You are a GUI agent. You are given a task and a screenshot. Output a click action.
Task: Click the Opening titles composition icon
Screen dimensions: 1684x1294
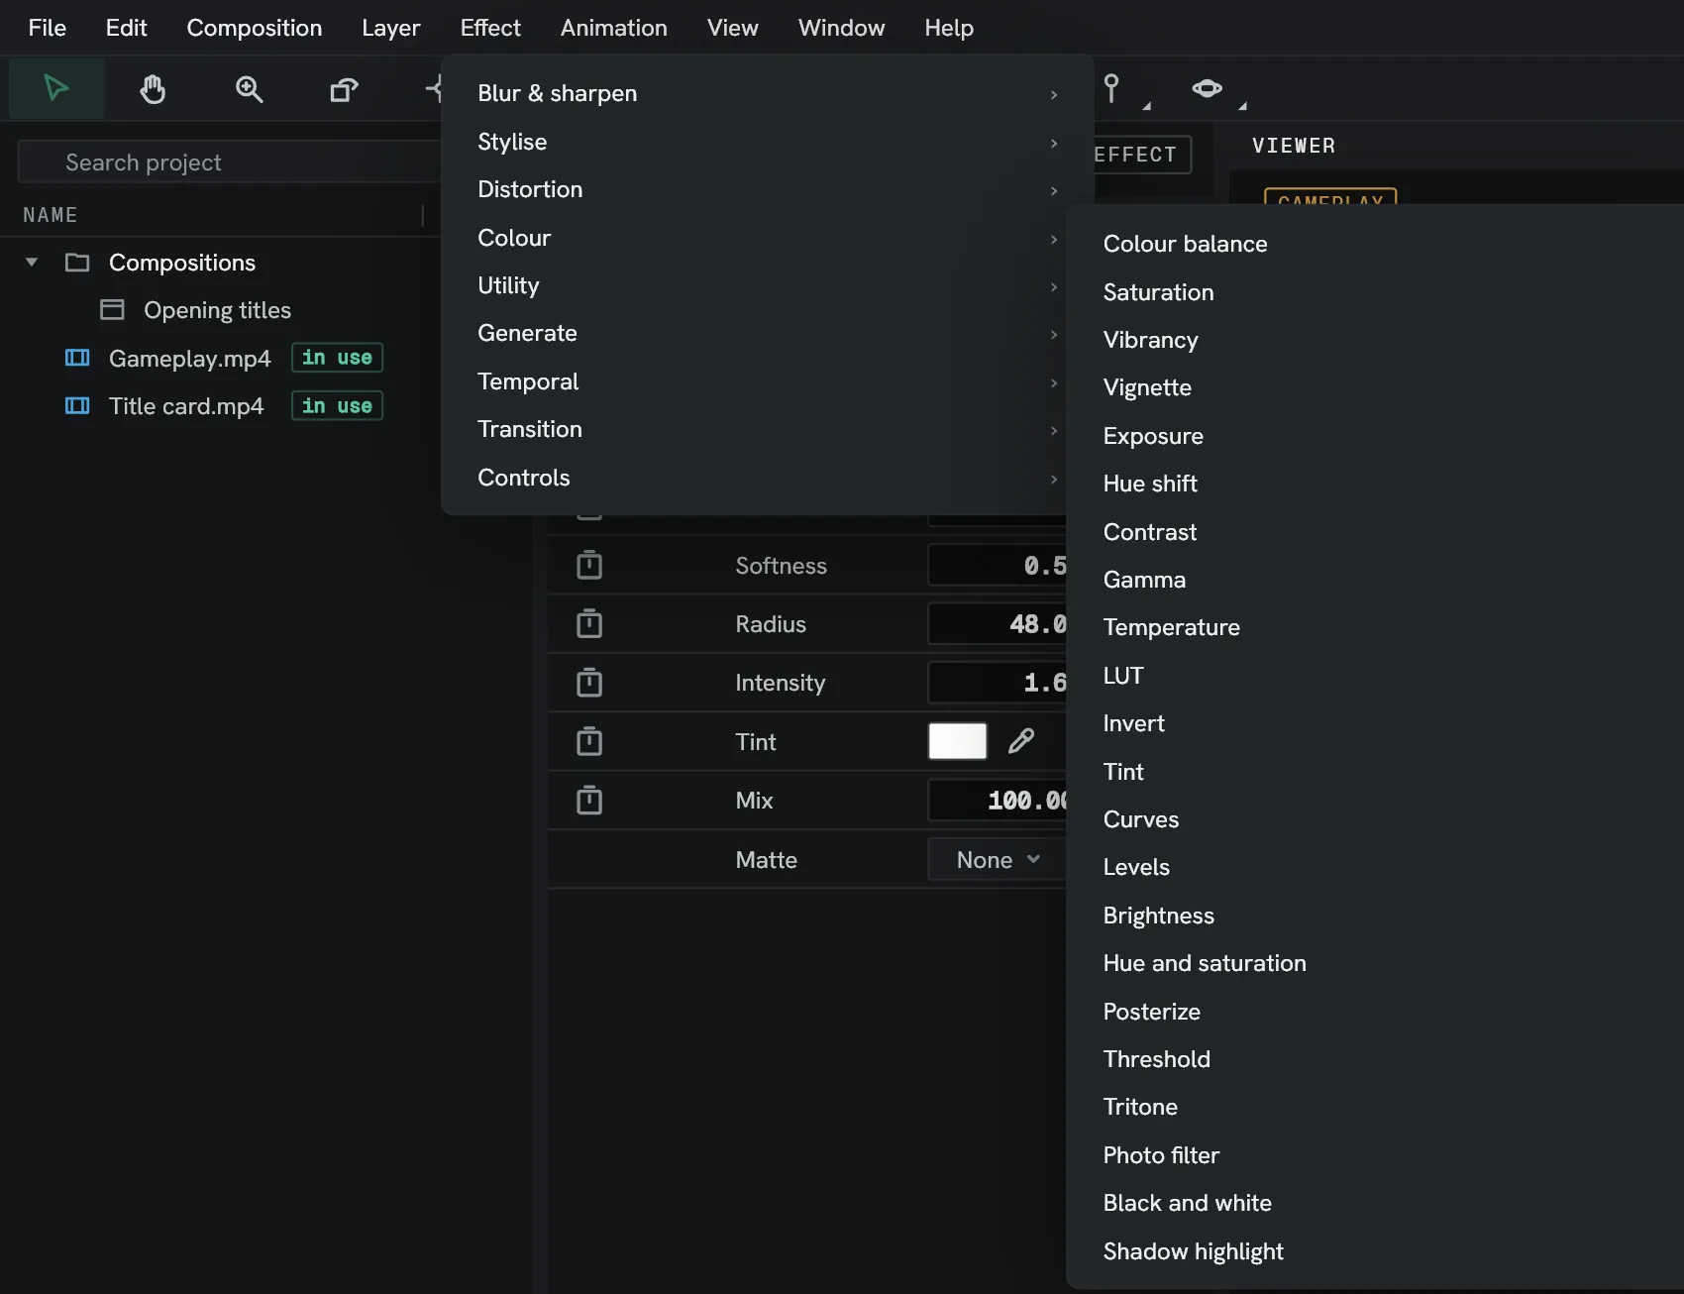(x=112, y=310)
